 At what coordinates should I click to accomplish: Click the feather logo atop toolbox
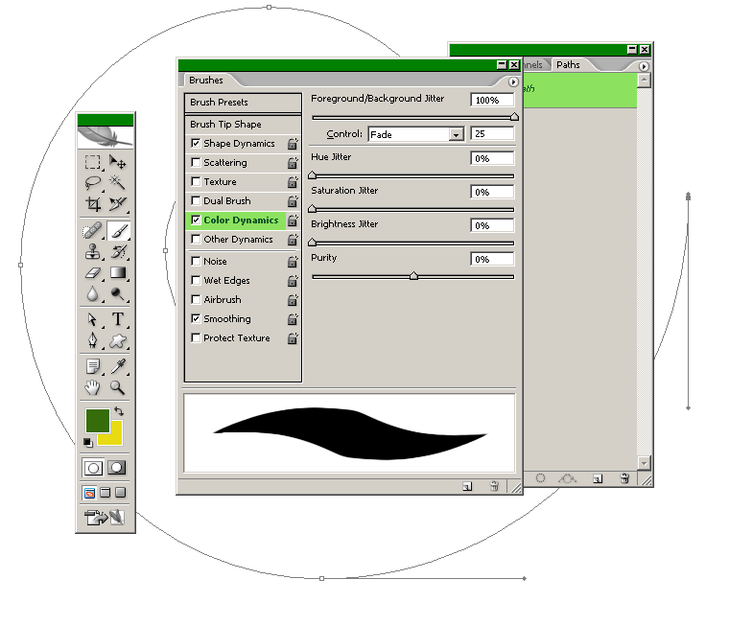click(106, 136)
